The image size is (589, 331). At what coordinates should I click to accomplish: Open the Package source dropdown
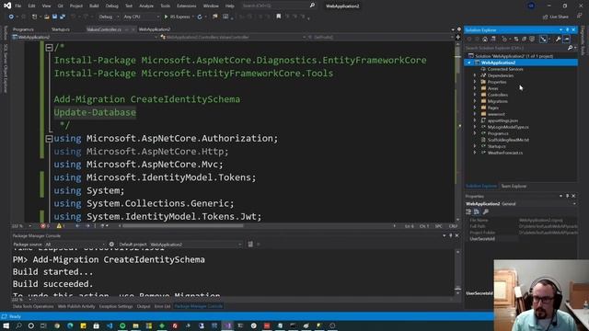pos(75,245)
